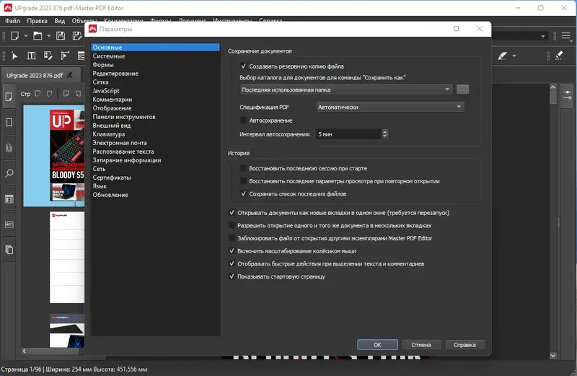577x376 pixels.
Task: Select the eraser with dots tool icon
Action: pos(560,56)
